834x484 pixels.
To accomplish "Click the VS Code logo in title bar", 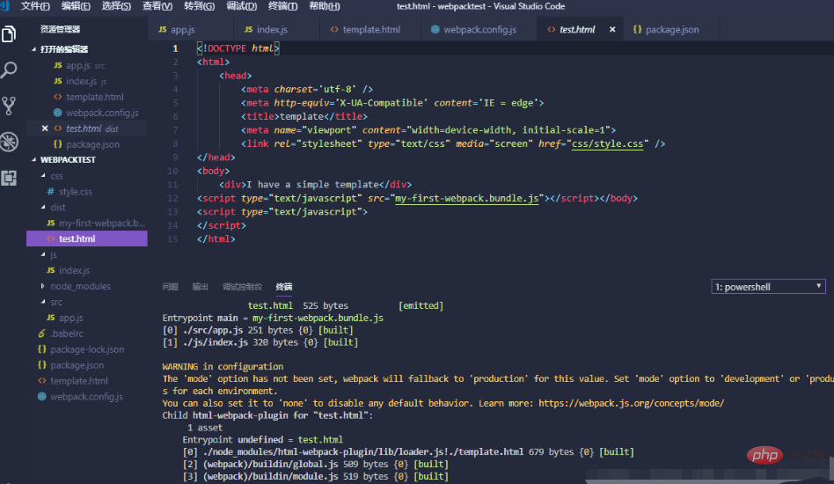I will 8,6.
